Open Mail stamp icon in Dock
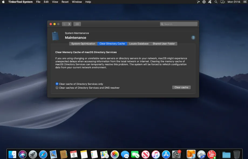 [53, 154]
